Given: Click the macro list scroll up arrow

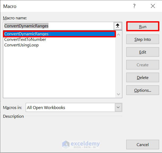Looking at the screenshot, I should (118, 34).
